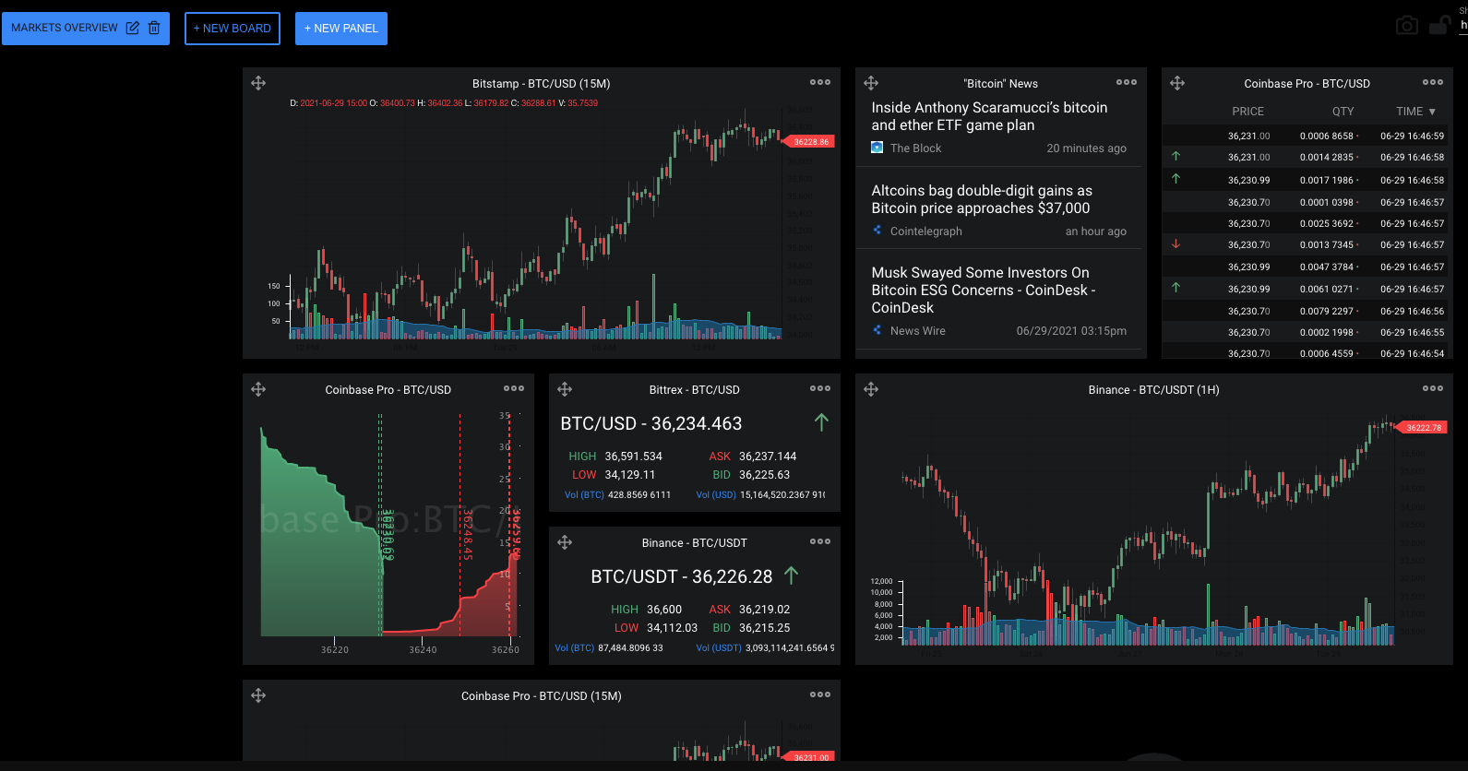Screen dimensions: 1468x771
Task: Open Musk Swayed Some Investors article
Action: coord(984,291)
